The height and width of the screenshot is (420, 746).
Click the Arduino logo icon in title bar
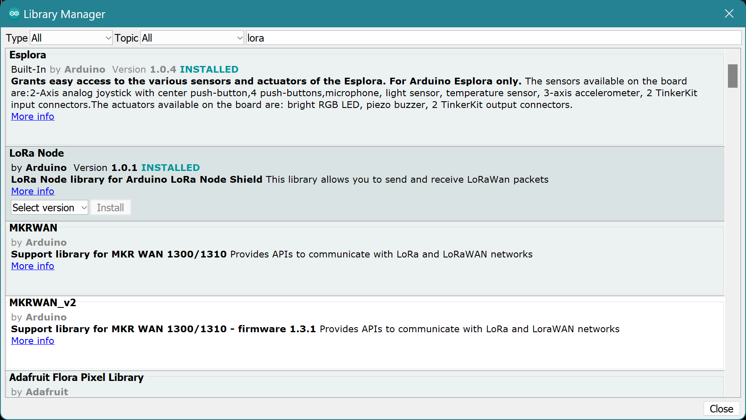14,13
